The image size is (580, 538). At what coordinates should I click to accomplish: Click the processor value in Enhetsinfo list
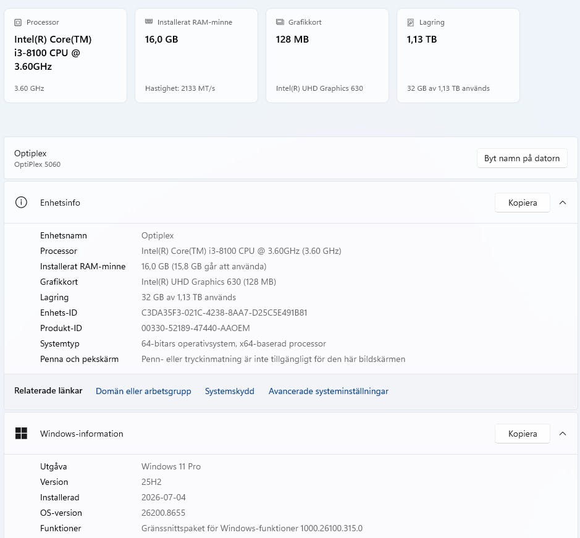[x=241, y=251]
